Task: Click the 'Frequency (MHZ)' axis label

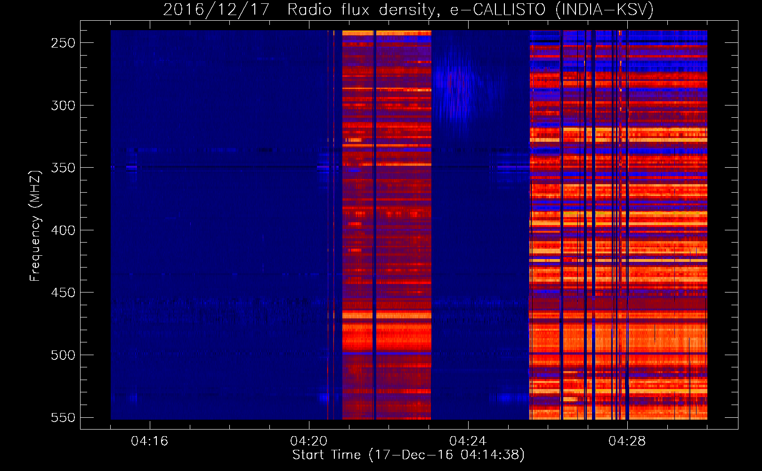Action: 35,226
